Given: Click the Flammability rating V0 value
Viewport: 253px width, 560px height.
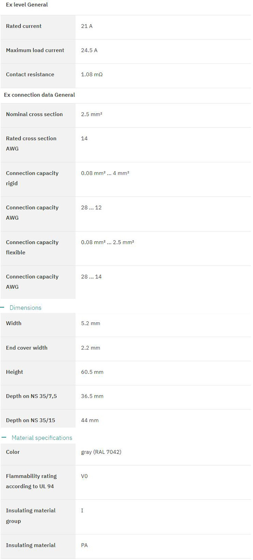Looking at the screenshot, I should click(84, 476).
